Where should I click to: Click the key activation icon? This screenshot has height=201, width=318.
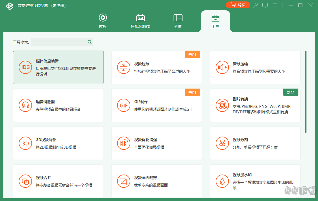point(255,5)
